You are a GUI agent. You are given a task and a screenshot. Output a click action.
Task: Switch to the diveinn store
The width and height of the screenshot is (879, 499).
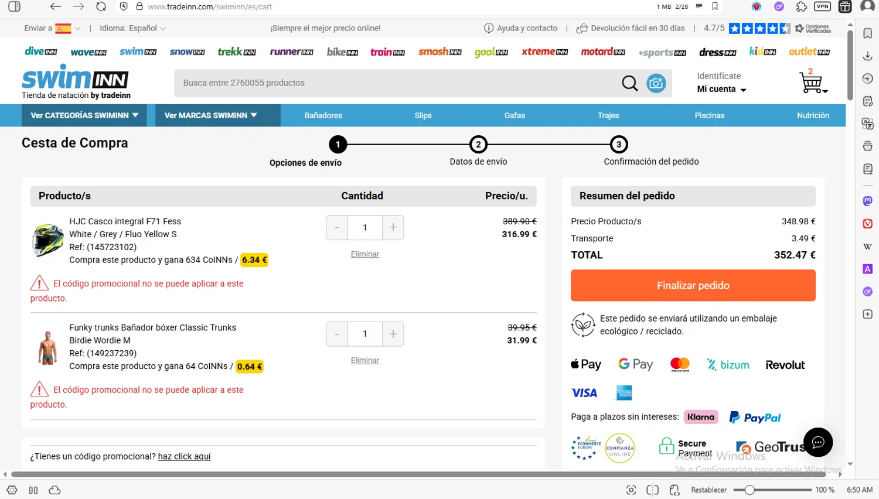click(x=40, y=52)
